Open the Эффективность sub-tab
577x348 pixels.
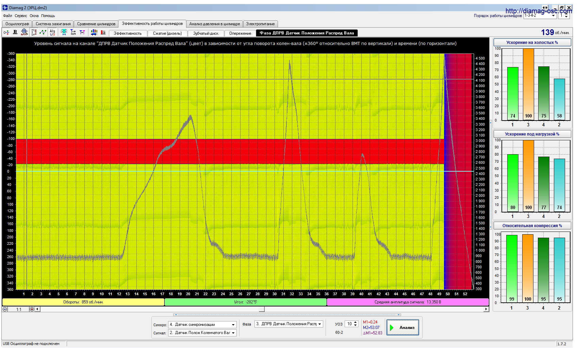coord(128,33)
